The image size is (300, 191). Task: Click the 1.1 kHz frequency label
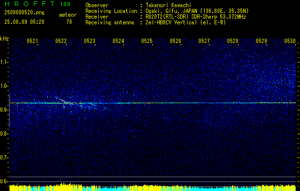point(4,62)
